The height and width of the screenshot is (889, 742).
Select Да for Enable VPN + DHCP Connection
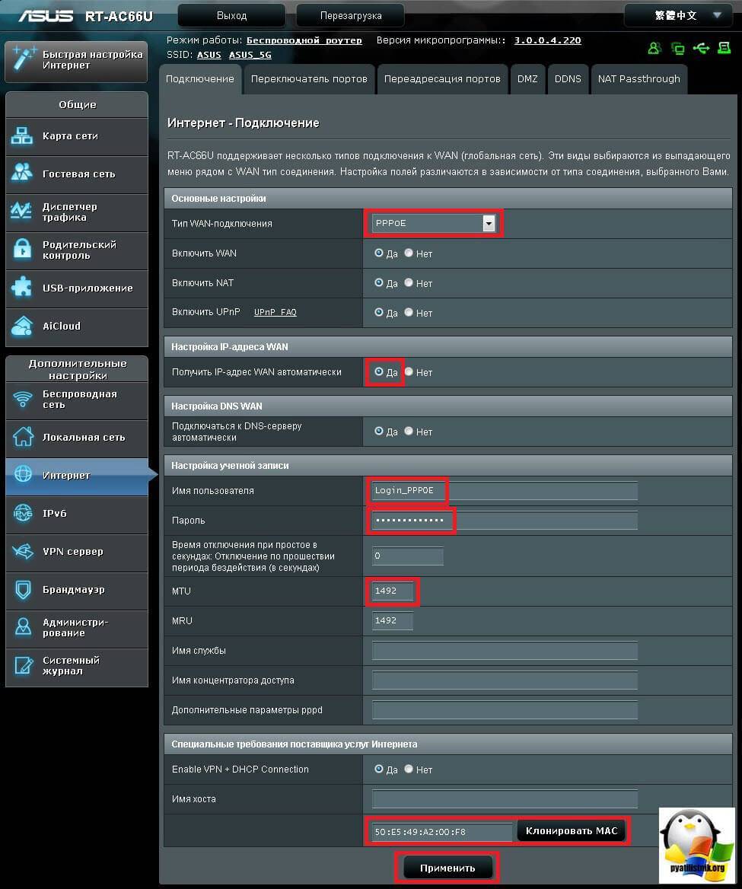[x=379, y=770]
